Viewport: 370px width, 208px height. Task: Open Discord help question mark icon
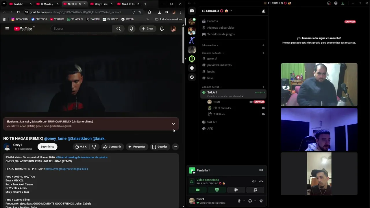point(336,3)
